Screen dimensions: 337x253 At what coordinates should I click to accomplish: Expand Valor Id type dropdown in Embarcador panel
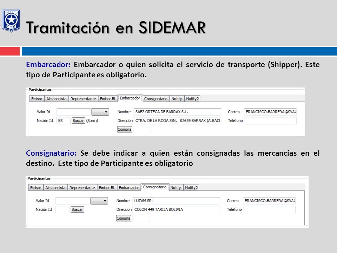(100, 112)
